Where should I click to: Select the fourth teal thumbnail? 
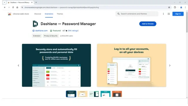(105, 94)
